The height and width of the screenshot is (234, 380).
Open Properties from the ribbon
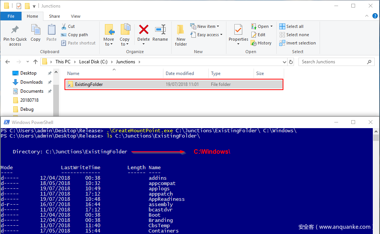point(238,30)
